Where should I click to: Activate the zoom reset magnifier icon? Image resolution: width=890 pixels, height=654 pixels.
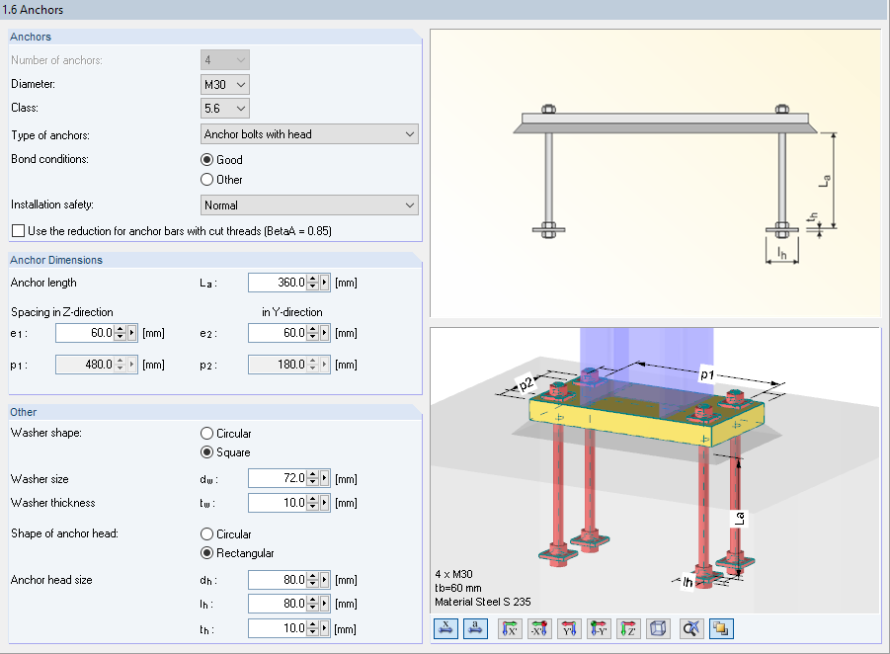[691, 628]
